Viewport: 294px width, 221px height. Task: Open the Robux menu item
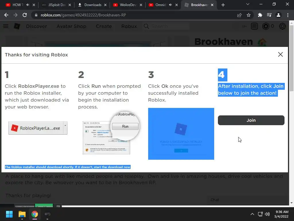point(129,26)
